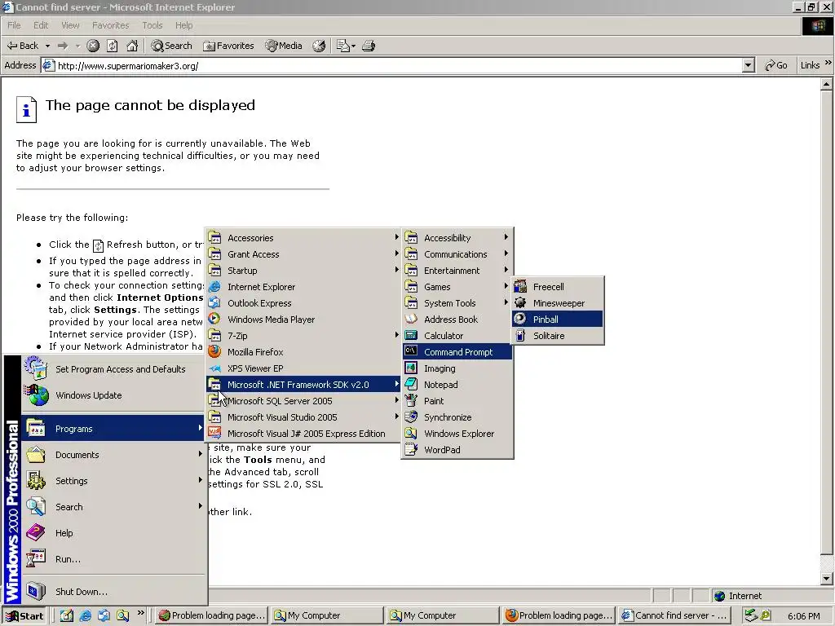
Task: Expand Microsoft SQL Server 2005 submenu
Action: (x=303, y=401)
